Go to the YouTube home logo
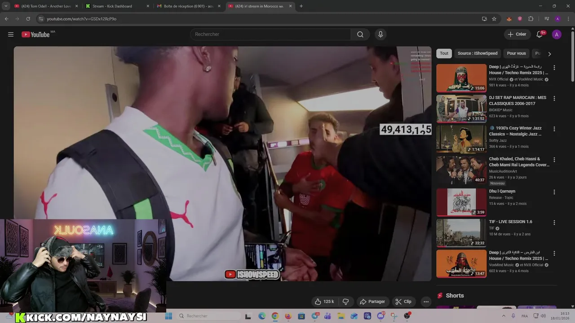 point(35,35)
